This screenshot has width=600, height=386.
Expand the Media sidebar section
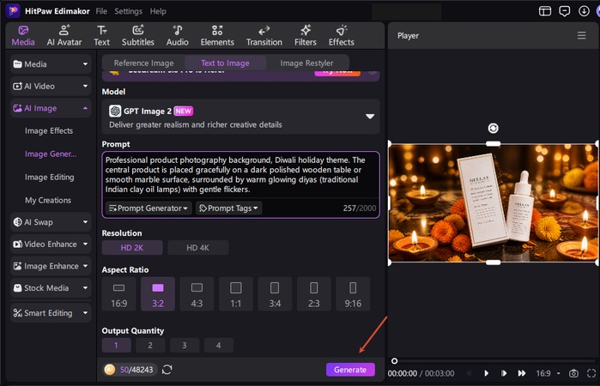click(x=51, y=64)
